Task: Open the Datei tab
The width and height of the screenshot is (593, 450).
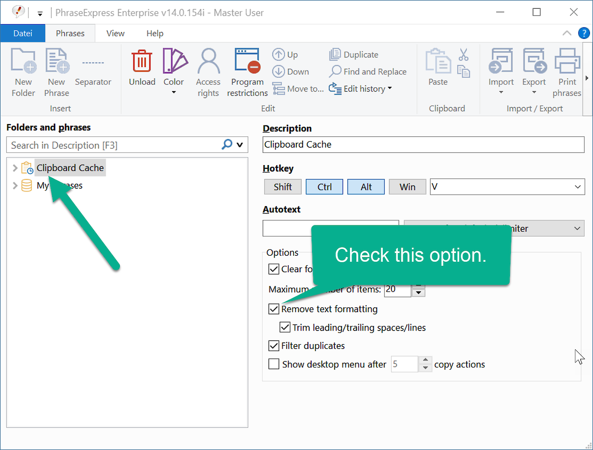Action: click(x=23, y=33)
